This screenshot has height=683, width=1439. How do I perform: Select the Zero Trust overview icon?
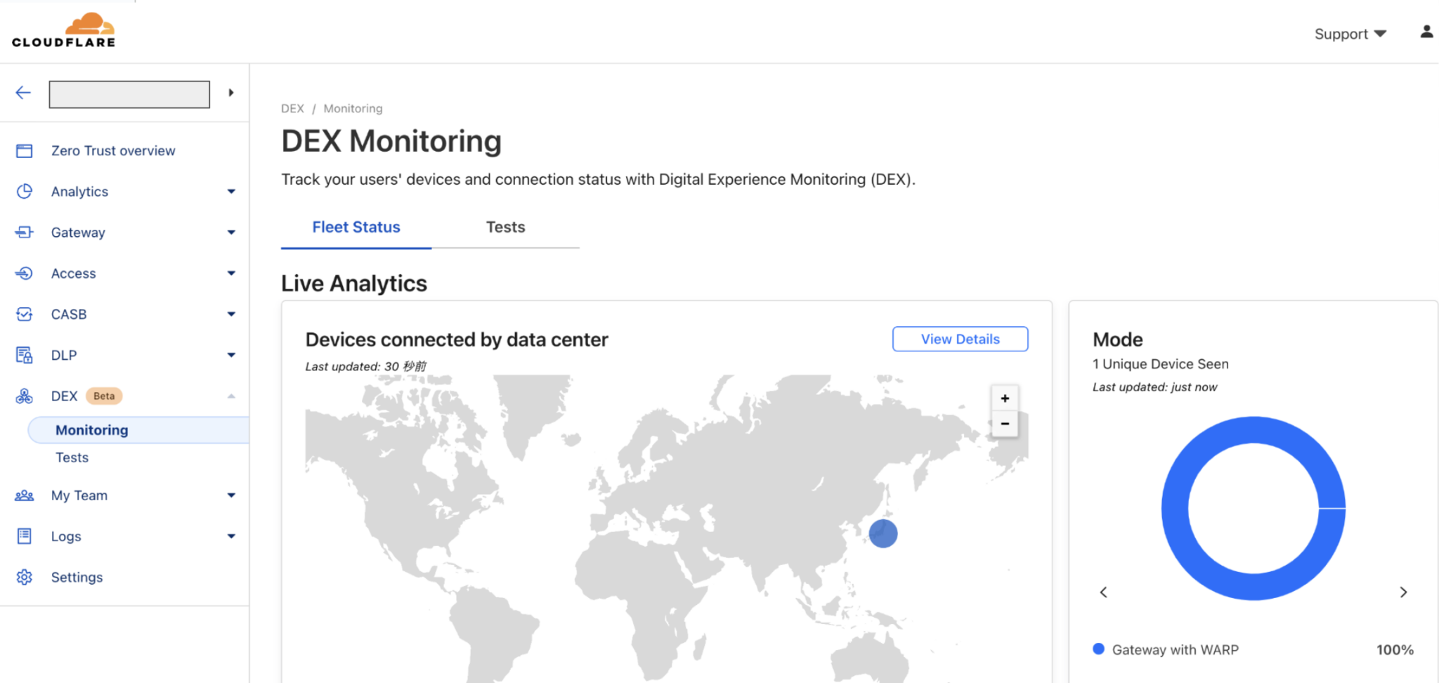click(x=25, y=150)
